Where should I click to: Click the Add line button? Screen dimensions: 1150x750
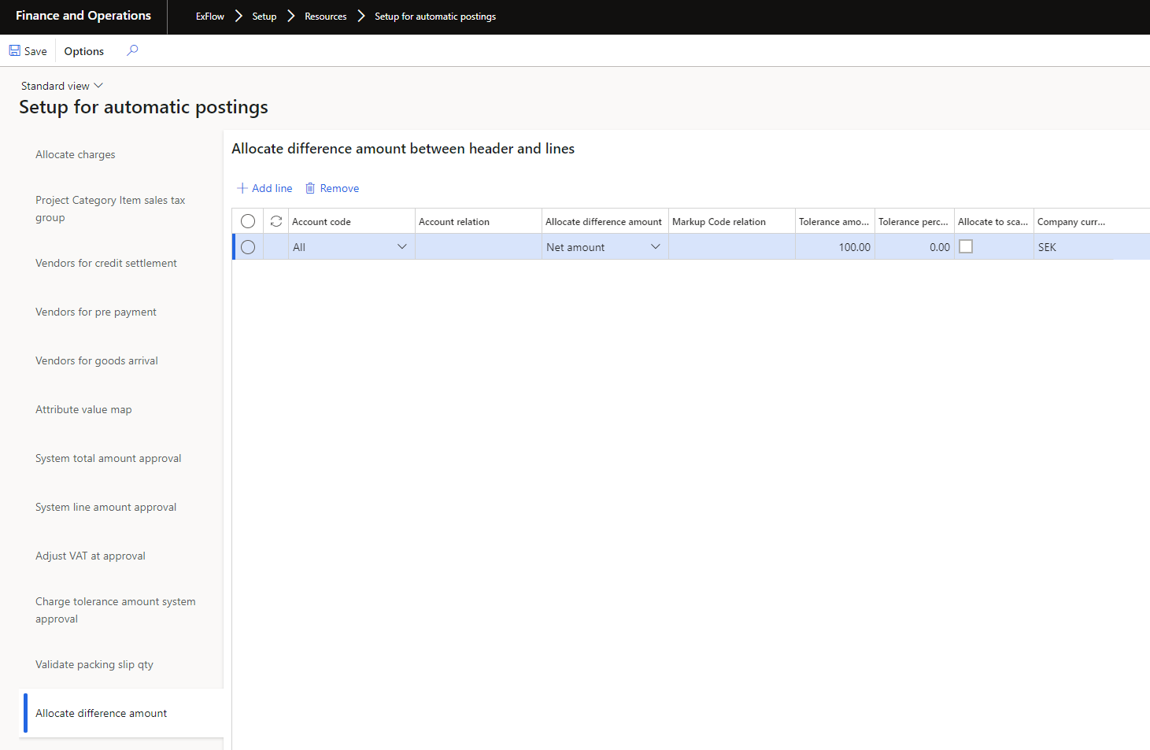coord(264,188)
